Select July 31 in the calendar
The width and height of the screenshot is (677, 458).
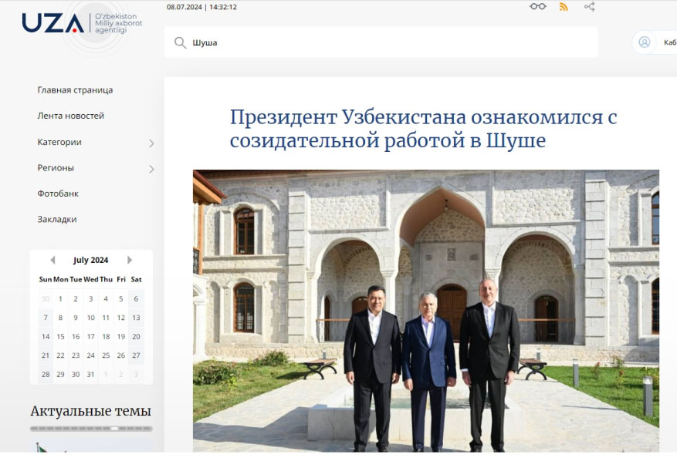(x=90, y=374)
